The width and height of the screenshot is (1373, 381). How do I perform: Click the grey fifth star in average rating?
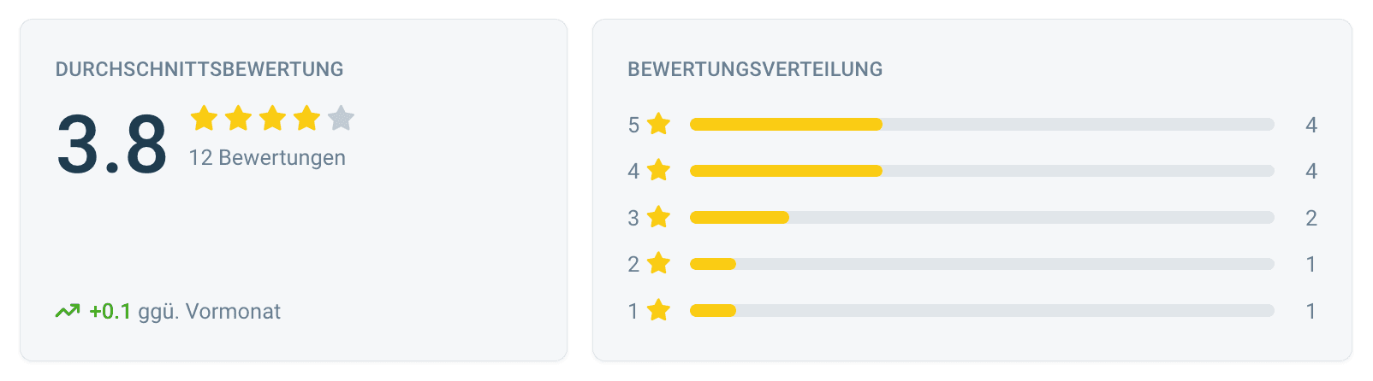pyautogui.click(x=341, y=118)
